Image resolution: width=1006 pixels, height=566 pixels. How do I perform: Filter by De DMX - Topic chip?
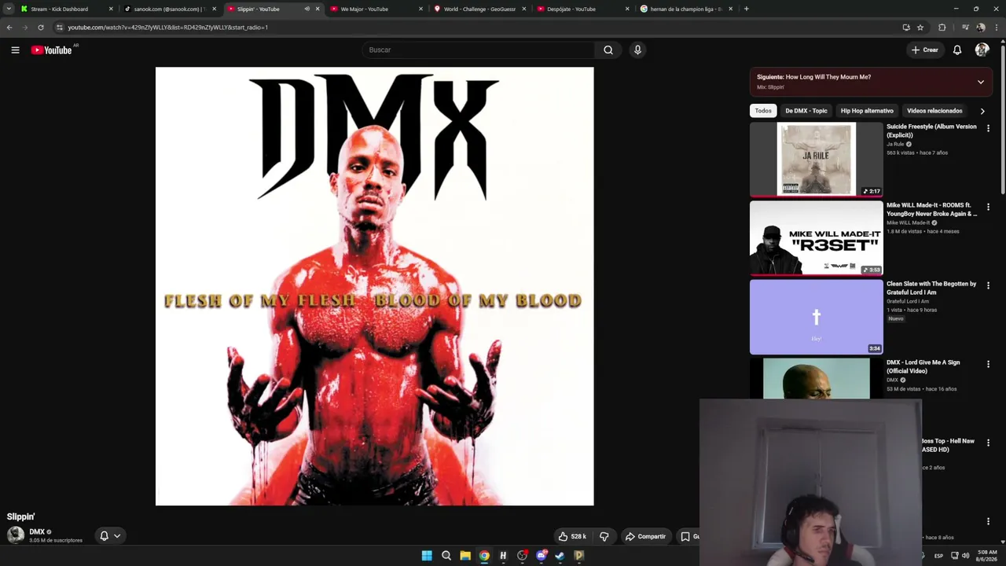(806, 111)
